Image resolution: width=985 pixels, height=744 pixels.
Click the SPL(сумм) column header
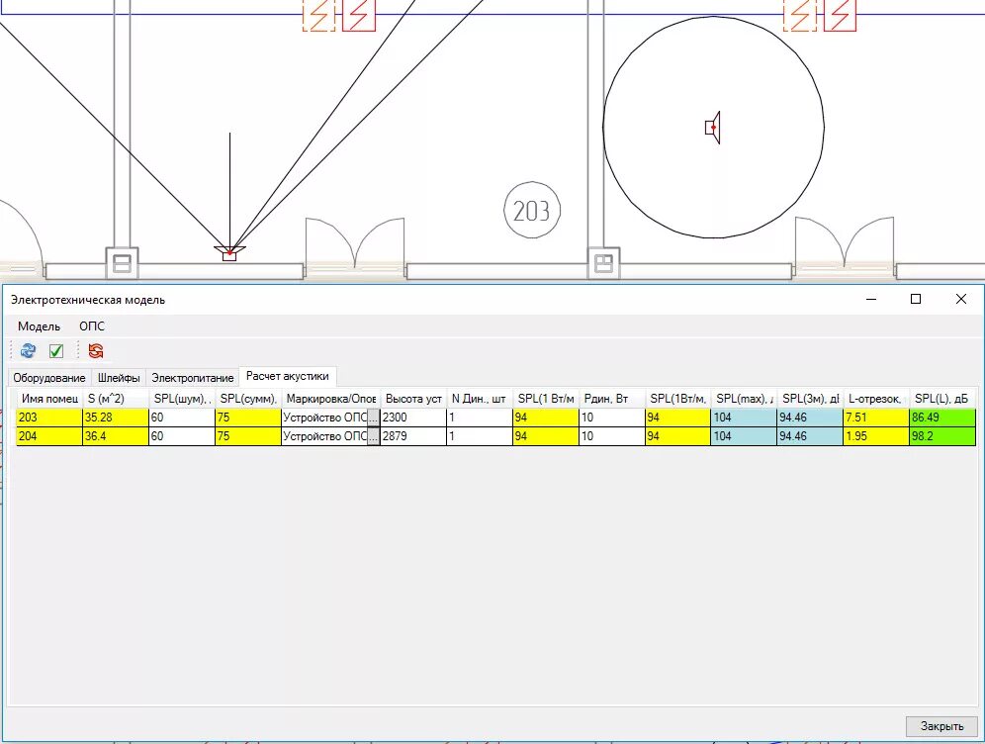pyautogui.click(x=248, y=399)
